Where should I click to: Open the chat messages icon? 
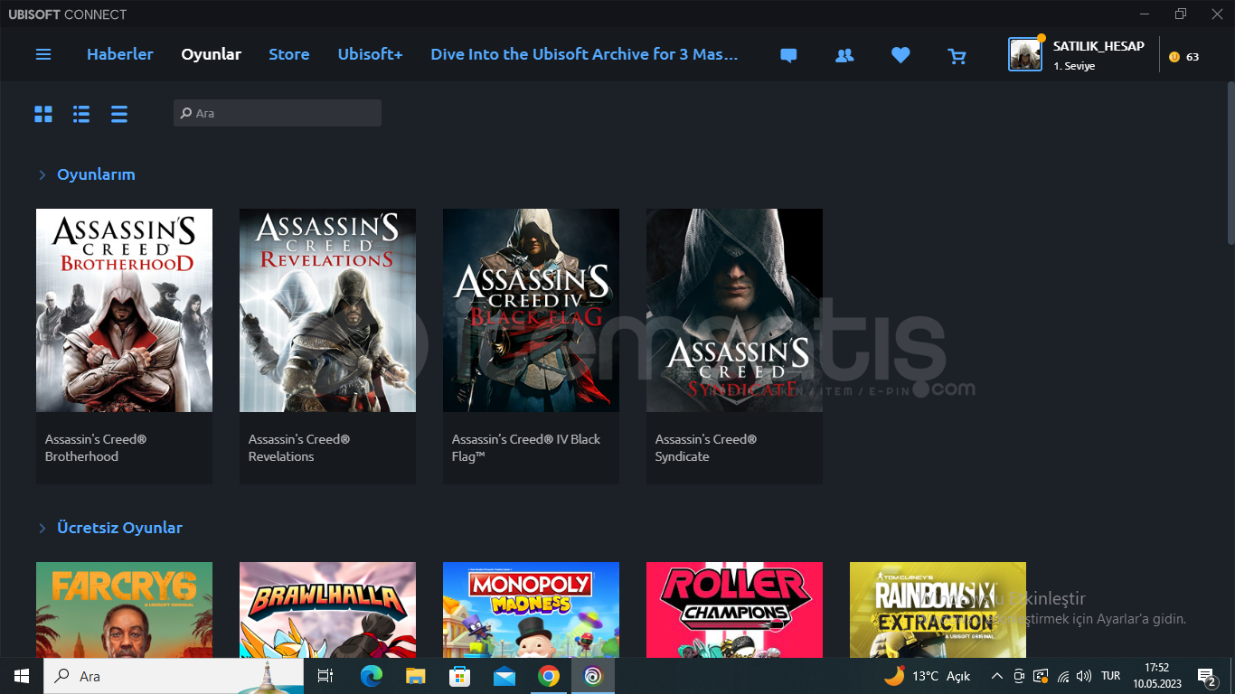tap(788, 55)
